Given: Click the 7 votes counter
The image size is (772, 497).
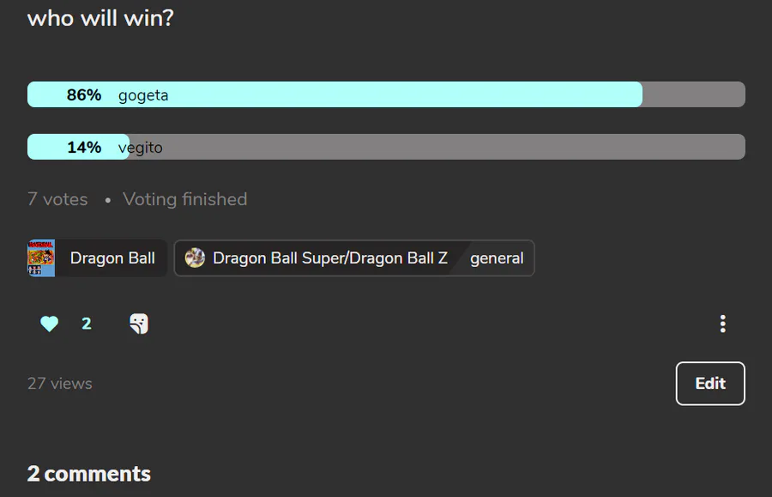Looking at the screenshot, I should [57, 199].
